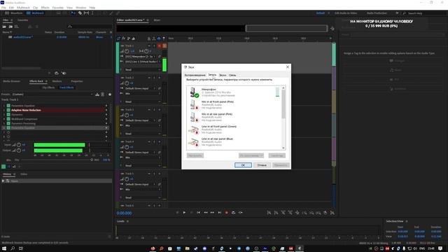448x252 pixels.
Task: Click Свойства button in Sound dialog
Action: (x=277, y=155)
